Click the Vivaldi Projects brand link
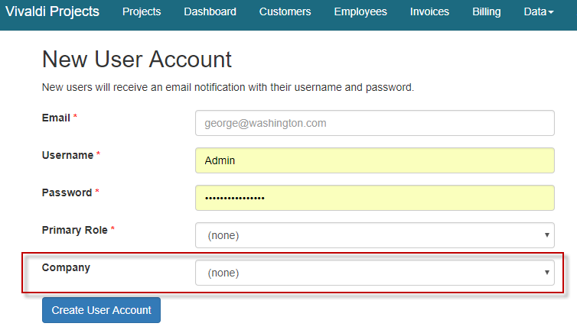The image size is (577, 333). click(53, 11)
